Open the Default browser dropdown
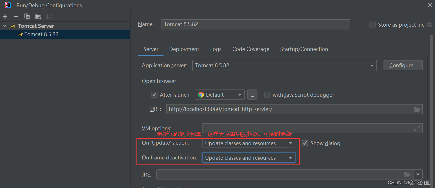 pos(219,95)
